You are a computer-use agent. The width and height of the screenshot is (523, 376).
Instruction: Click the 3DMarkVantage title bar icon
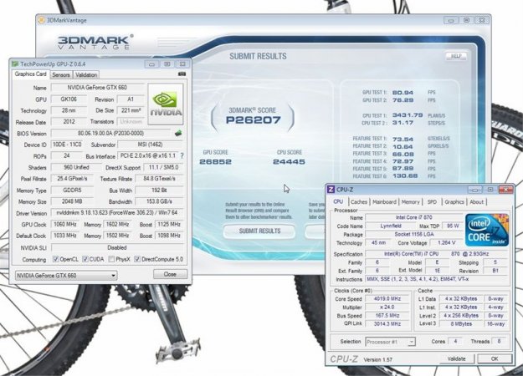coord(42,20)
